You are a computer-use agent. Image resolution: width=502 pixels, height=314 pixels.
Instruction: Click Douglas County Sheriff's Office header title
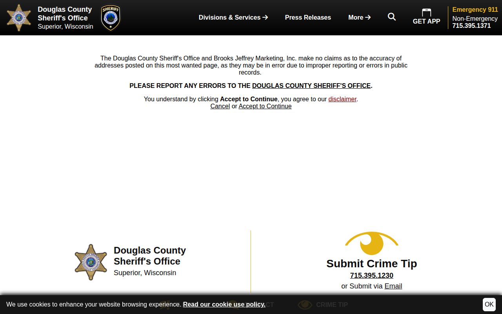click(65, 13)
